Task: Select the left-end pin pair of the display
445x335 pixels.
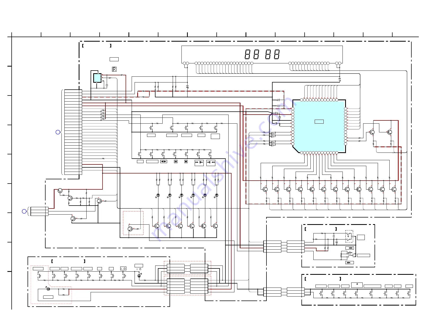Action: [186, 63]
